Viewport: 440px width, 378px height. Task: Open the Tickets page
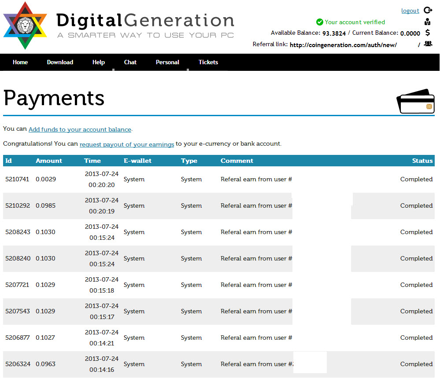[208, 62]
